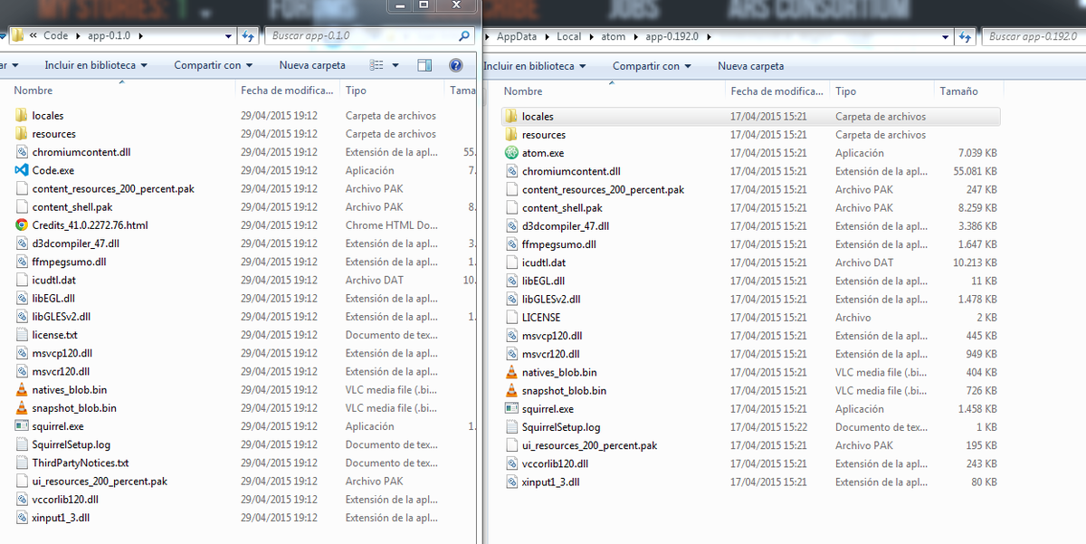Click Nueva carpeta in the Code window
The height and width of the screenshot is (544, 1086).
[x=312, y=65]
